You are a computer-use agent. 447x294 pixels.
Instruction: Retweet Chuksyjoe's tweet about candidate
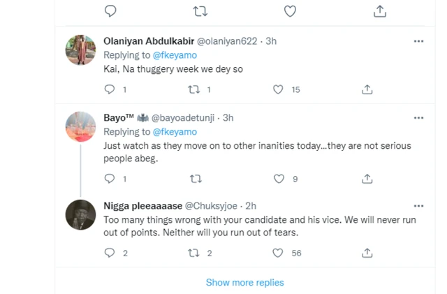click(195, 253)
